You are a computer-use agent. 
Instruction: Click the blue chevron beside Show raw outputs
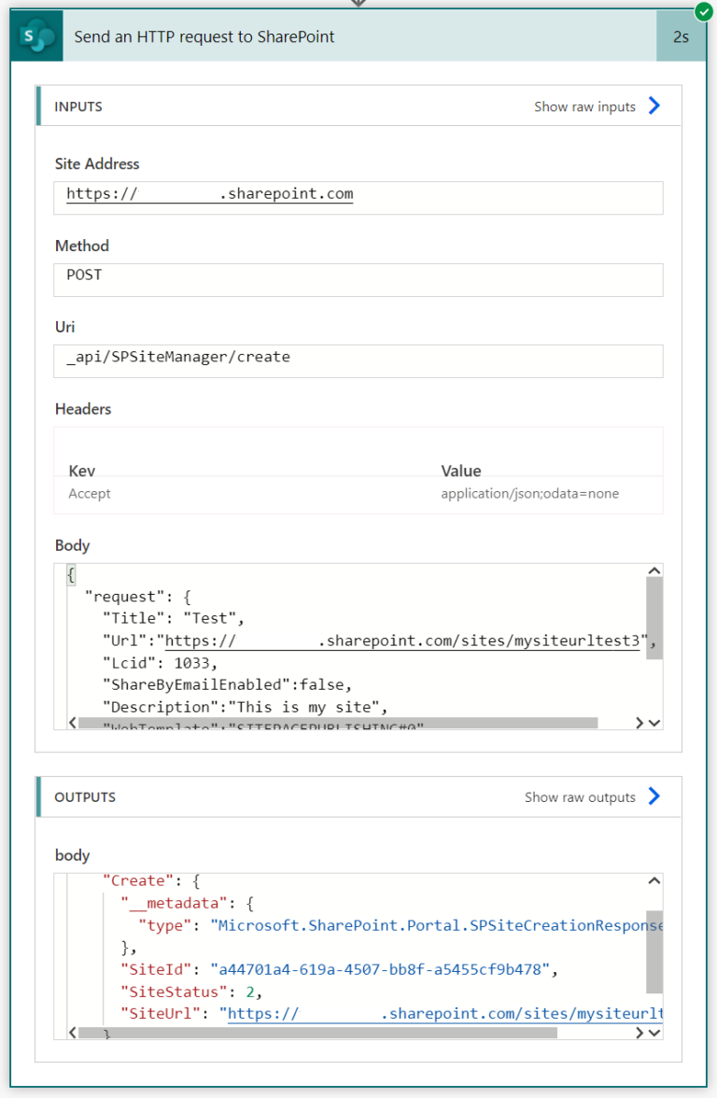[654, 796]
